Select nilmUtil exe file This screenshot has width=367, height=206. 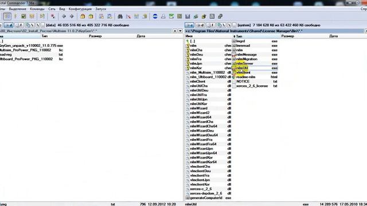(x=255, y=68)
